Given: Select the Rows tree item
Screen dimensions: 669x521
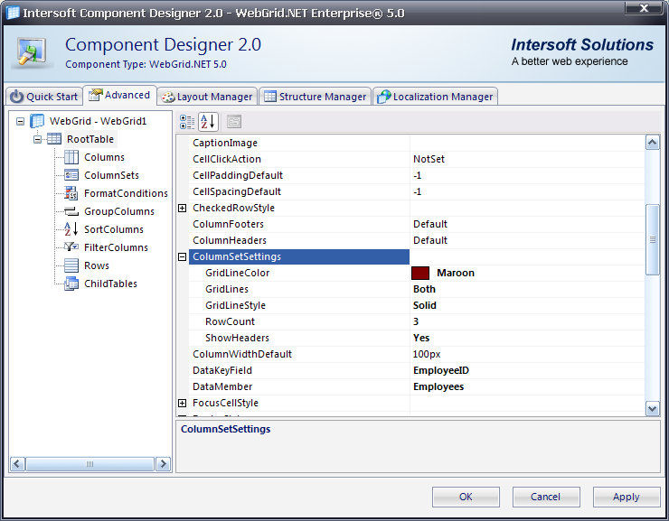Looking at the screenshot, I should [97, 265].
